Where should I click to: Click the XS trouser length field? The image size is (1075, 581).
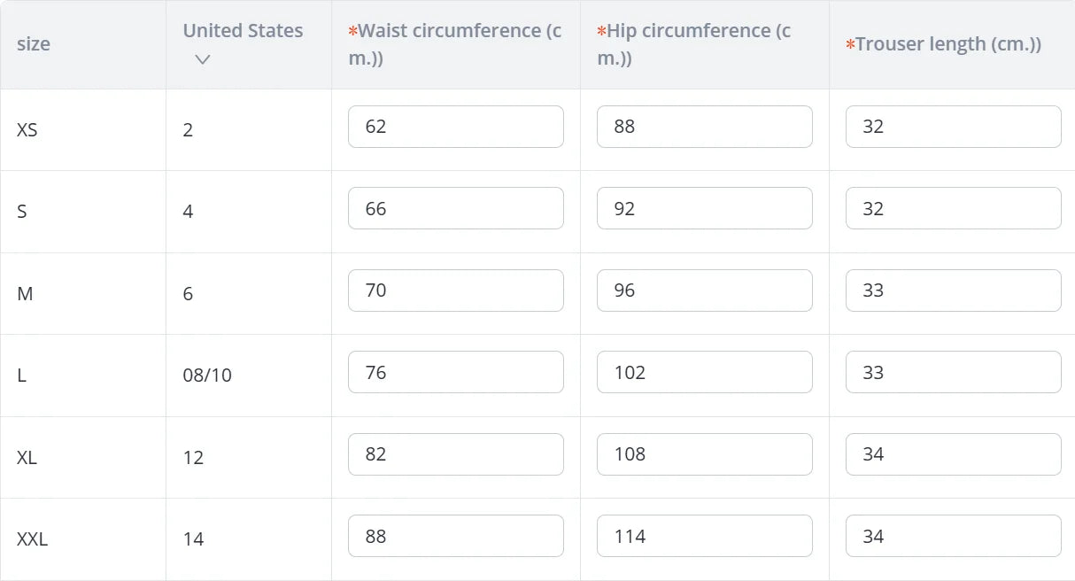[953, 127]
